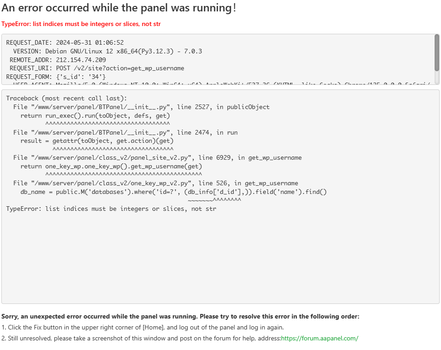Viewport: 441px width, 350px height.
Task: Click the "result = getattr" code line
Action: point(97,141)
